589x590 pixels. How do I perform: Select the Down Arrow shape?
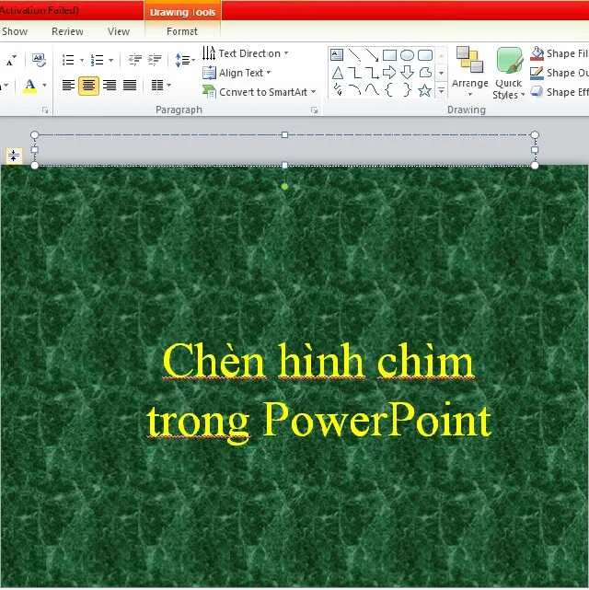click(407, 73)
